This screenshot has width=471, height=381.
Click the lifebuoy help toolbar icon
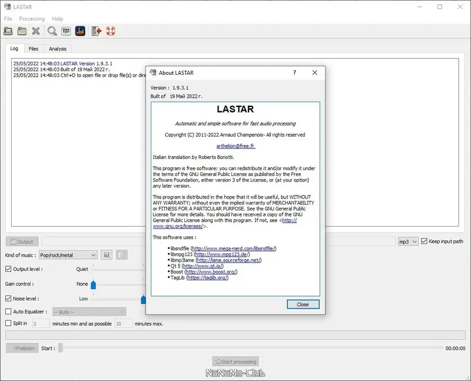[x=111, y=31]
